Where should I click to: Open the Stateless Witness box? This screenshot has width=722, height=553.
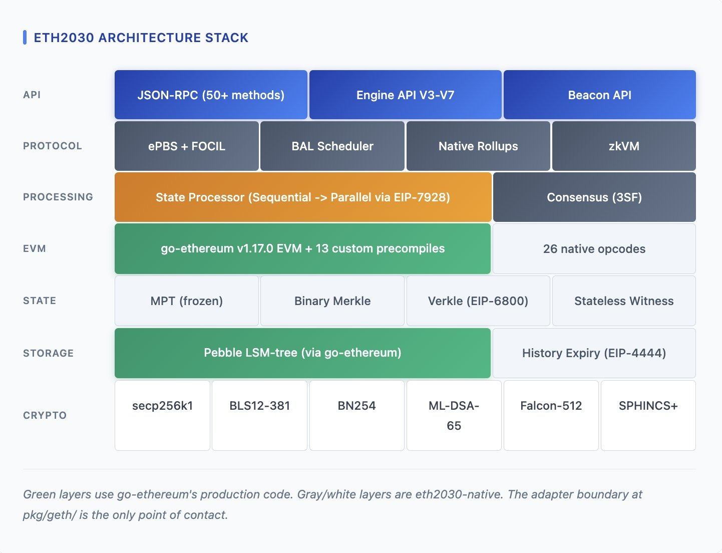[624, 301]
